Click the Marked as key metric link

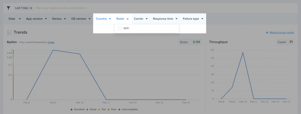click(282, 33)
